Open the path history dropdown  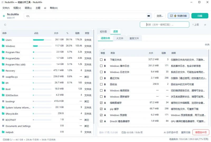[149, 16]
